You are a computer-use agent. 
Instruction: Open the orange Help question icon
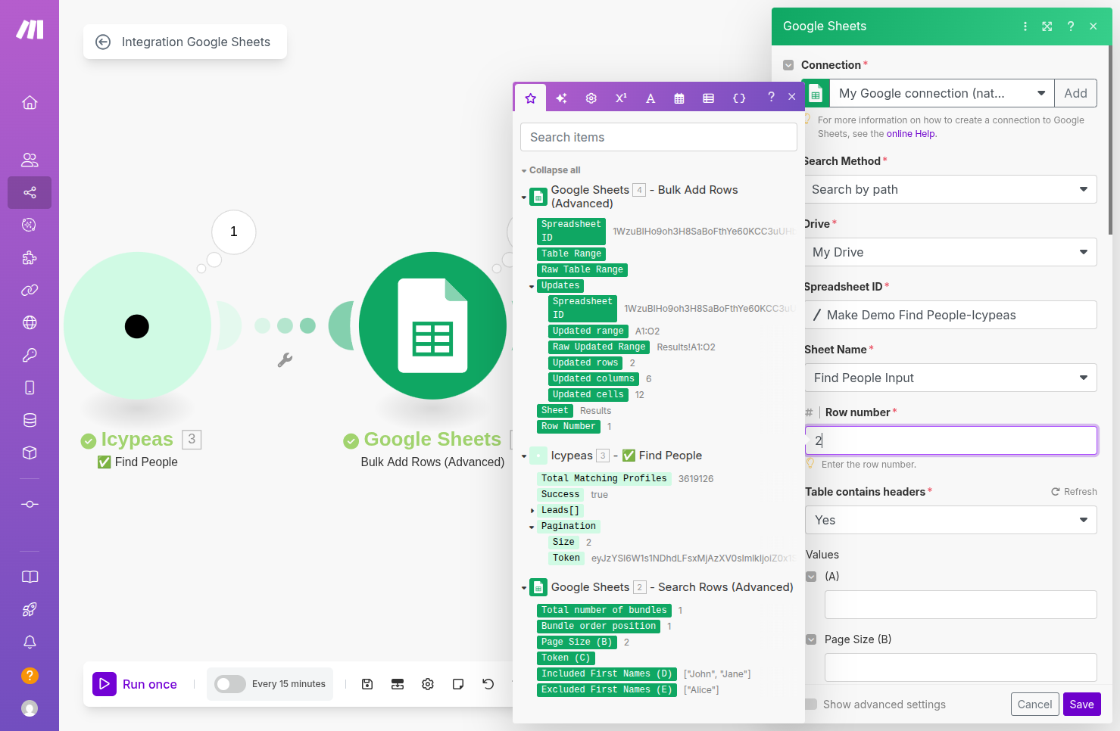[30, 675]
